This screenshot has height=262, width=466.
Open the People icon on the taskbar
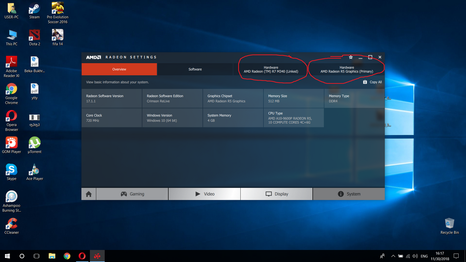[382, 256]
